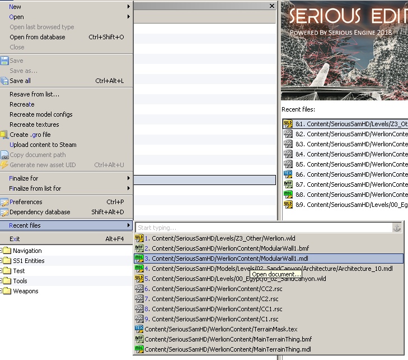The height and width of the screenshot is (360, 408).
Task: Choose Recreate model configs
Action: pos(67,114)
